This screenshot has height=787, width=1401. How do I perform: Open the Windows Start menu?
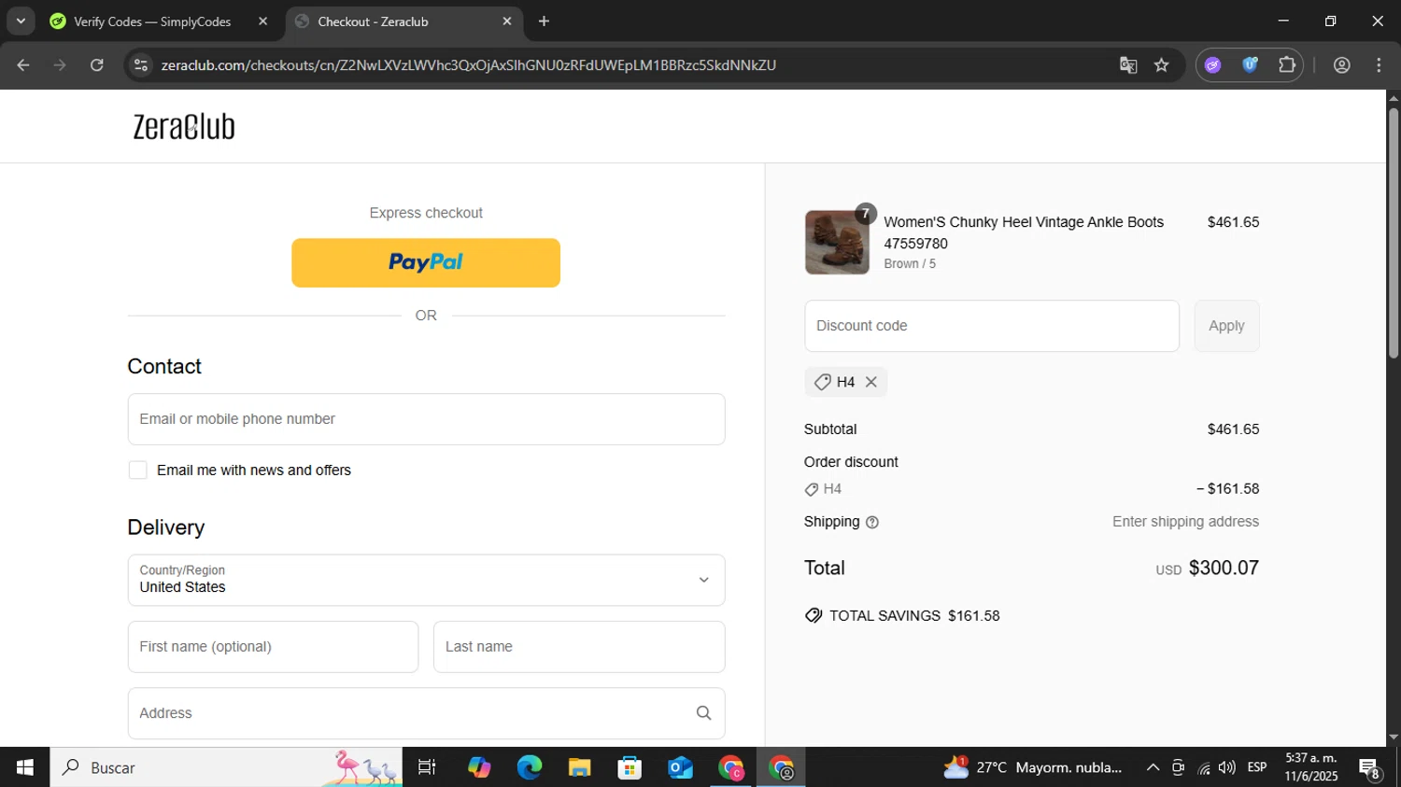pyautogui.click(x=24, y=767)
